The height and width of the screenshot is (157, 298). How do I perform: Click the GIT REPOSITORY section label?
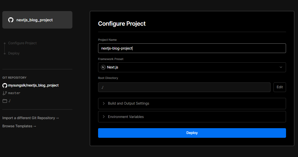click(14, 78)
